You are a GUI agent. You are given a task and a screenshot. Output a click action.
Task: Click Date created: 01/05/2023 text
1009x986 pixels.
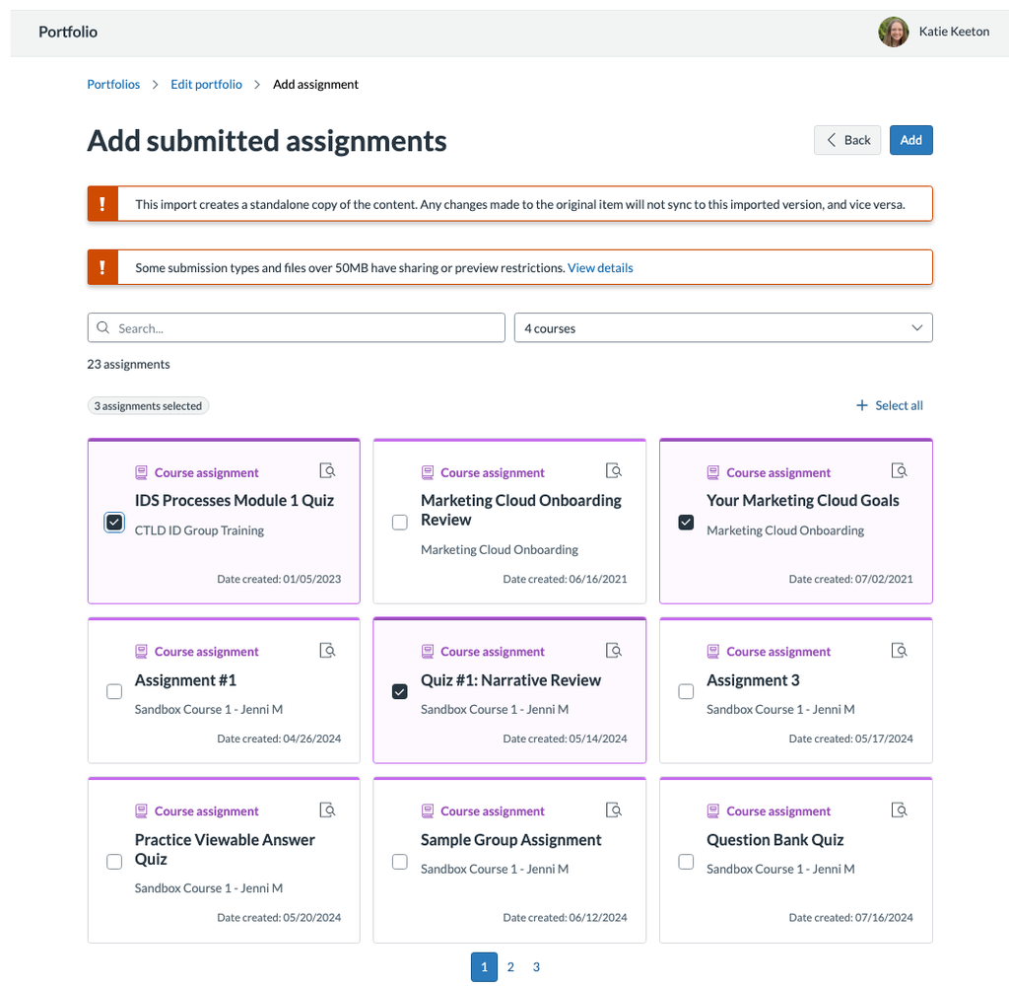point(279,579)
